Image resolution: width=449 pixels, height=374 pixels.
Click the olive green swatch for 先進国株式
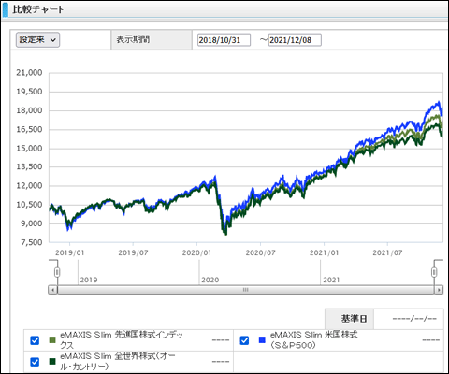point(52,340)
